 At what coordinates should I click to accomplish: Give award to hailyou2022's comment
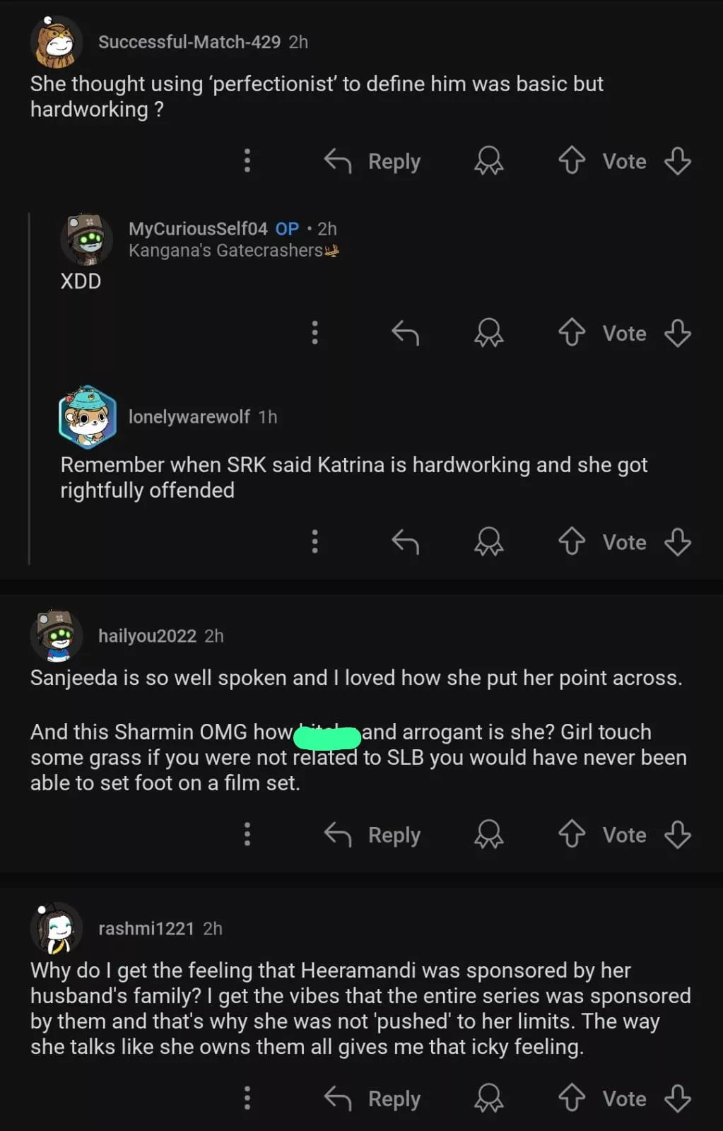click(x=488, y=834)
